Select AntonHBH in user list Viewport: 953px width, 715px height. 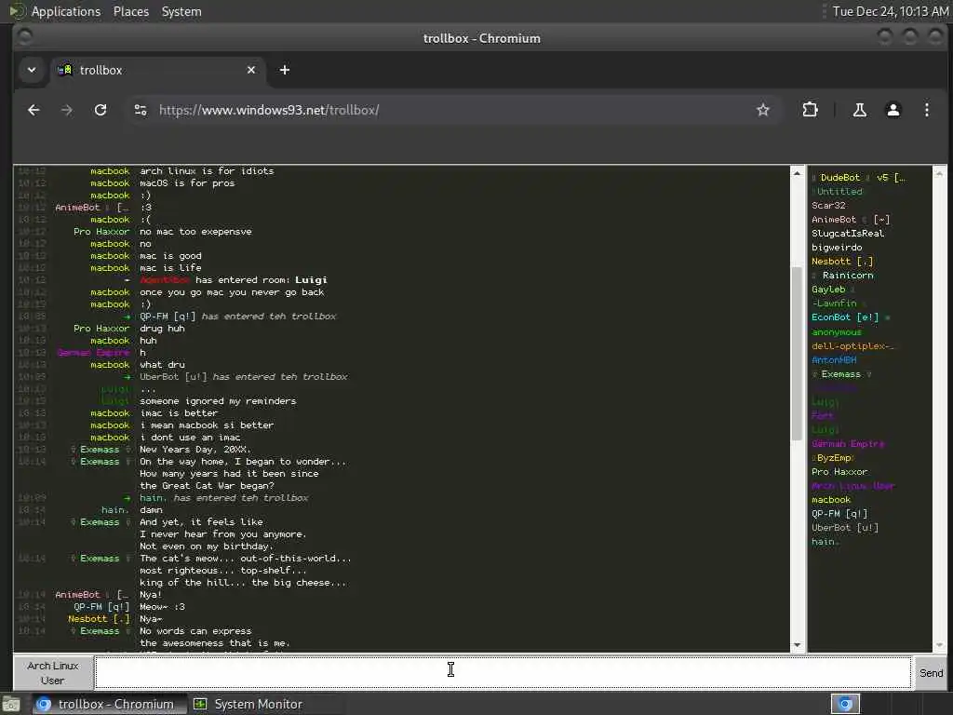point(834,360)
